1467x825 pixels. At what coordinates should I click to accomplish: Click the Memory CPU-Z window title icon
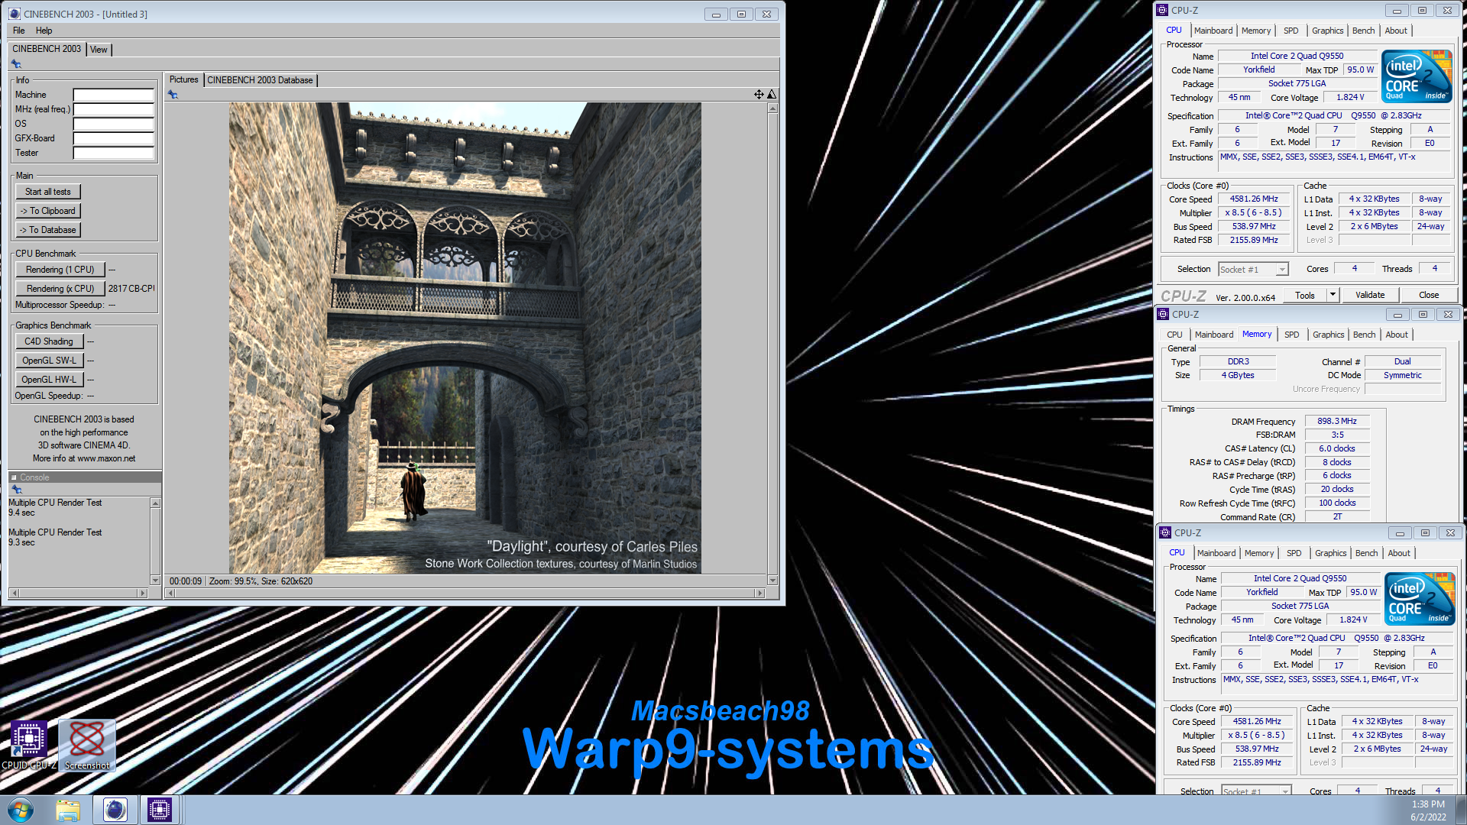pyautogui.click(x=1163, y=314)
